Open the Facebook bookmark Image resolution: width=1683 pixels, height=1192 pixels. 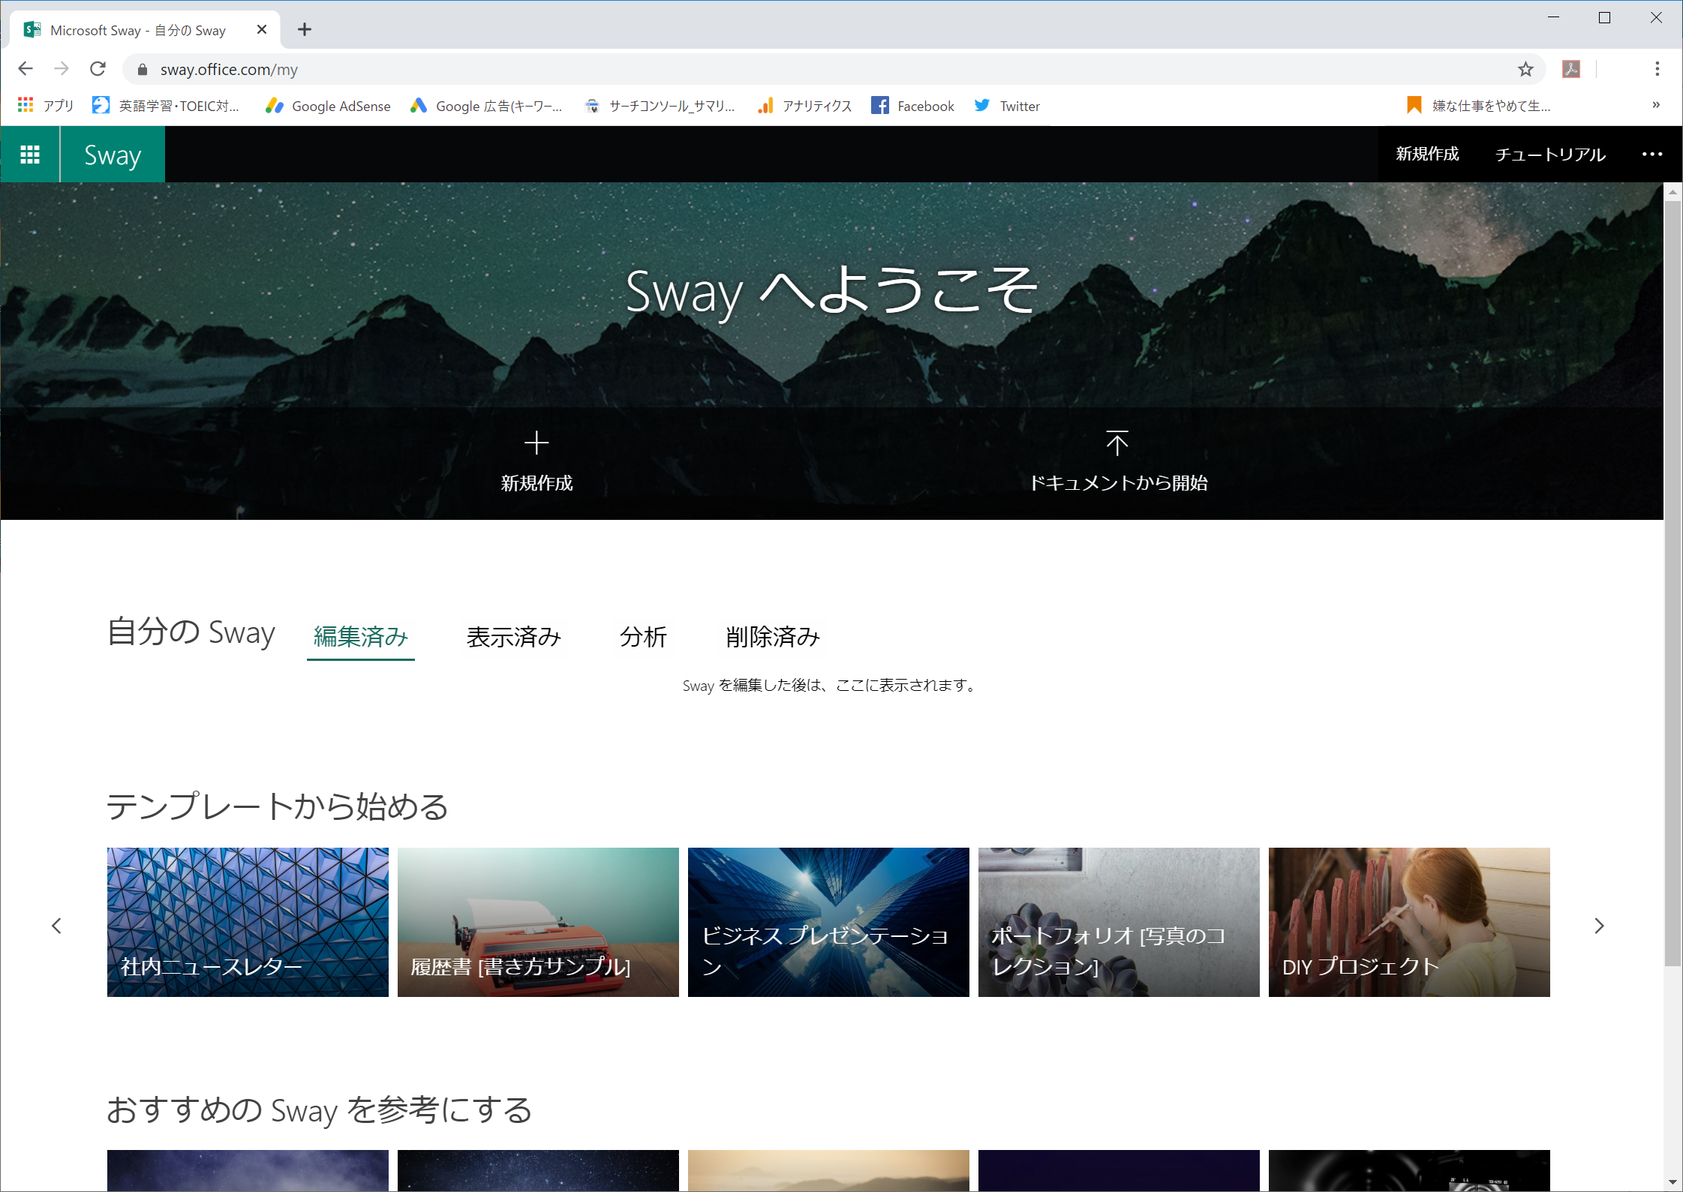tap(912, 106)
